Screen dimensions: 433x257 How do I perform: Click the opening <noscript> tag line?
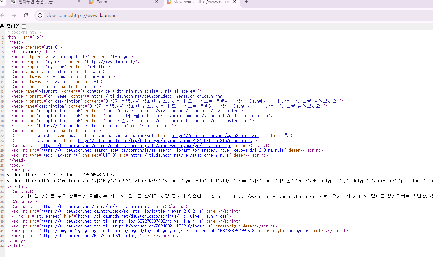pos(23,191)
